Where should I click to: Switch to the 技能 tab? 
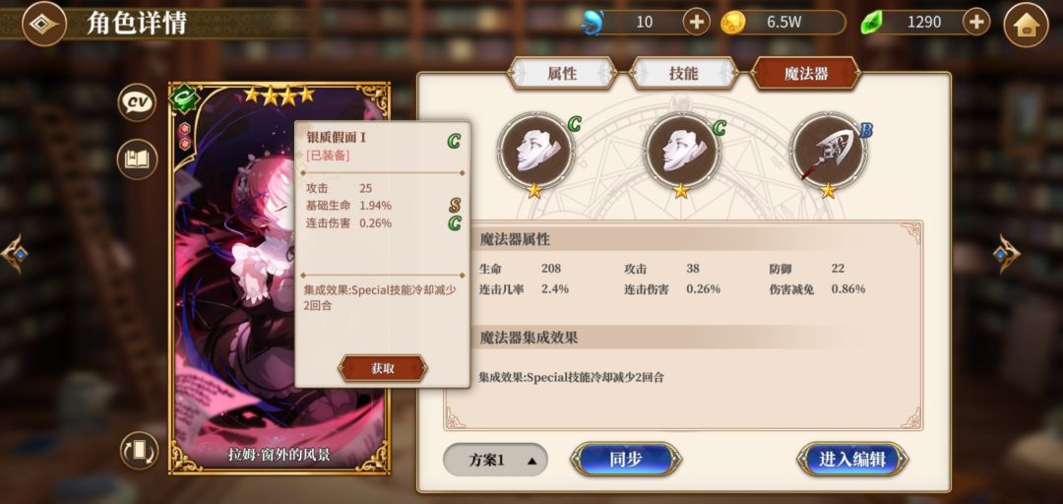(x=683, y=73)
